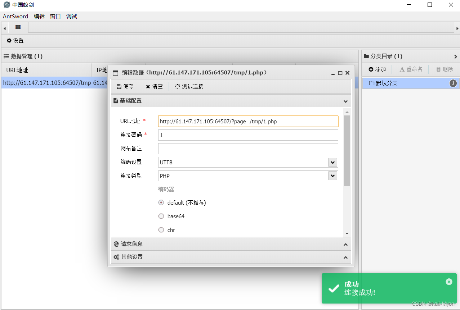Screen dimensions: 460x310
Task: Click the left tab scroll arrow
Action: (5, 28)
